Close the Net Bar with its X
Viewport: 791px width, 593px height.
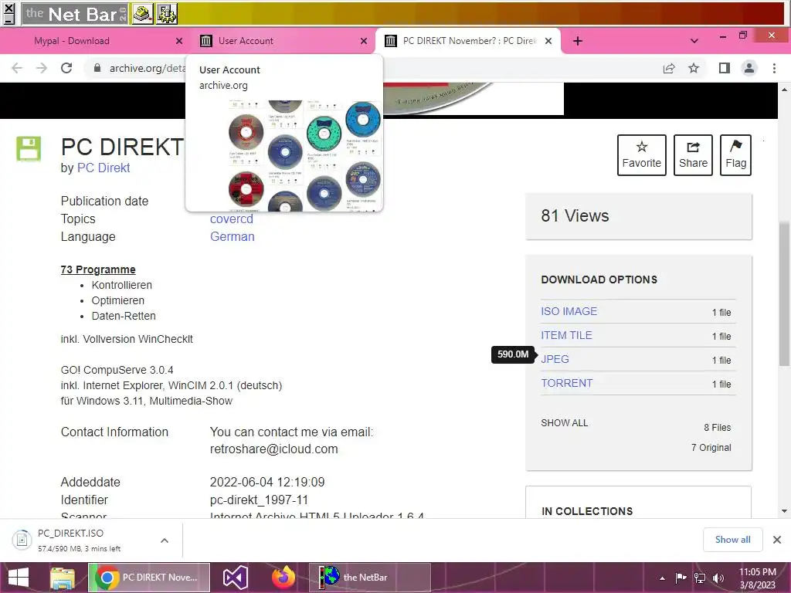tap(9, 8)
